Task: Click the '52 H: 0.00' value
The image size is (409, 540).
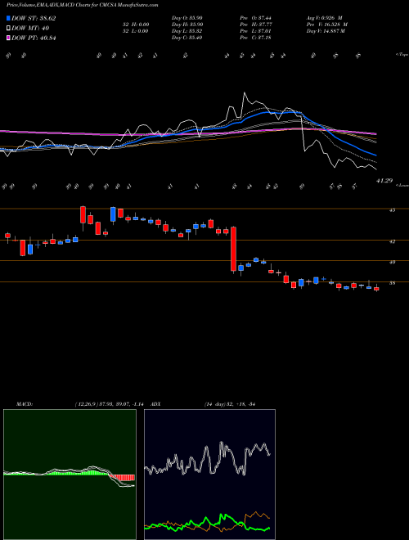Action: tap(135, 25)
